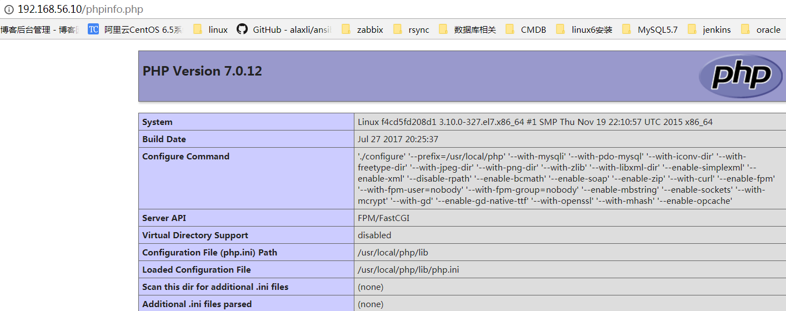Click the site information icon in address bar
Image resolution: width=786 pixels, height=311 pixels.
click(x=8, y=9)
